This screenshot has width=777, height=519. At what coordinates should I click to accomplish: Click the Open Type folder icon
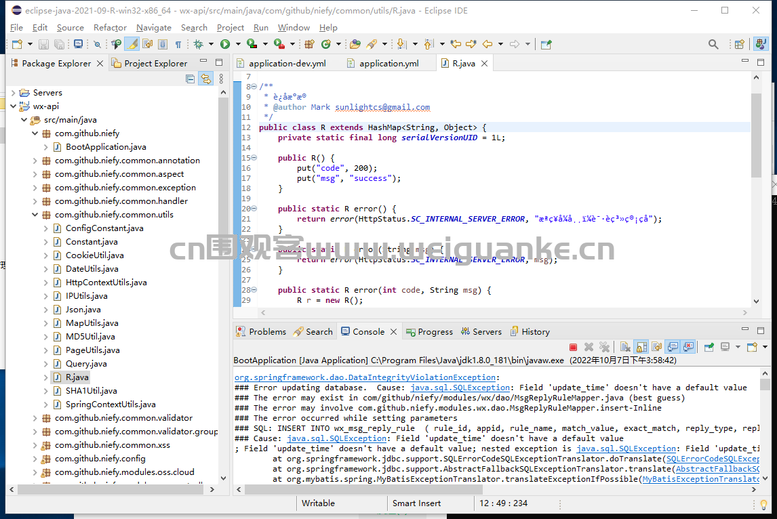[355, 45]
